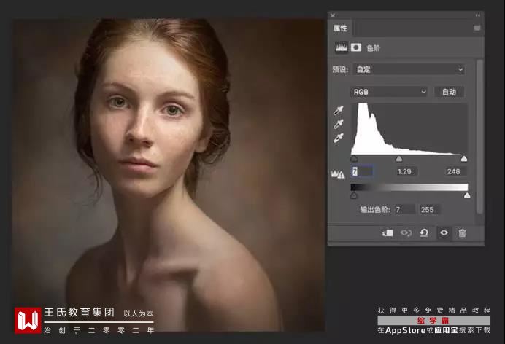Click the input highlights slider handle
Screen dimensions: 505x344
tap(464, 158)
